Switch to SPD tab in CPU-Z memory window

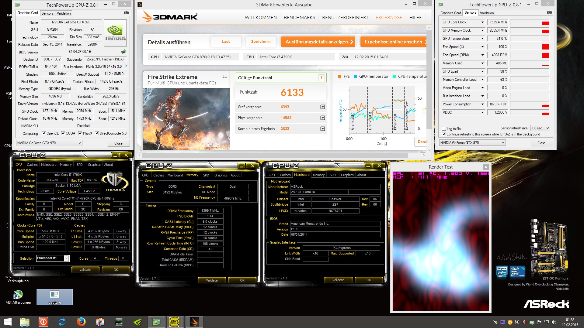(206, 175)
